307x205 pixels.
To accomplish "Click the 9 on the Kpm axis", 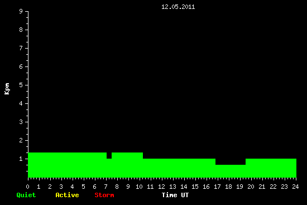I will [21, 11].
